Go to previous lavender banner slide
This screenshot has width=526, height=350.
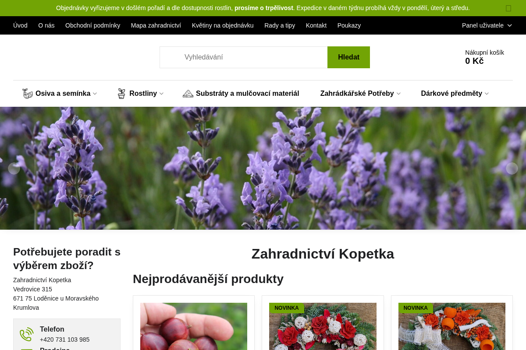coord(14,168)
